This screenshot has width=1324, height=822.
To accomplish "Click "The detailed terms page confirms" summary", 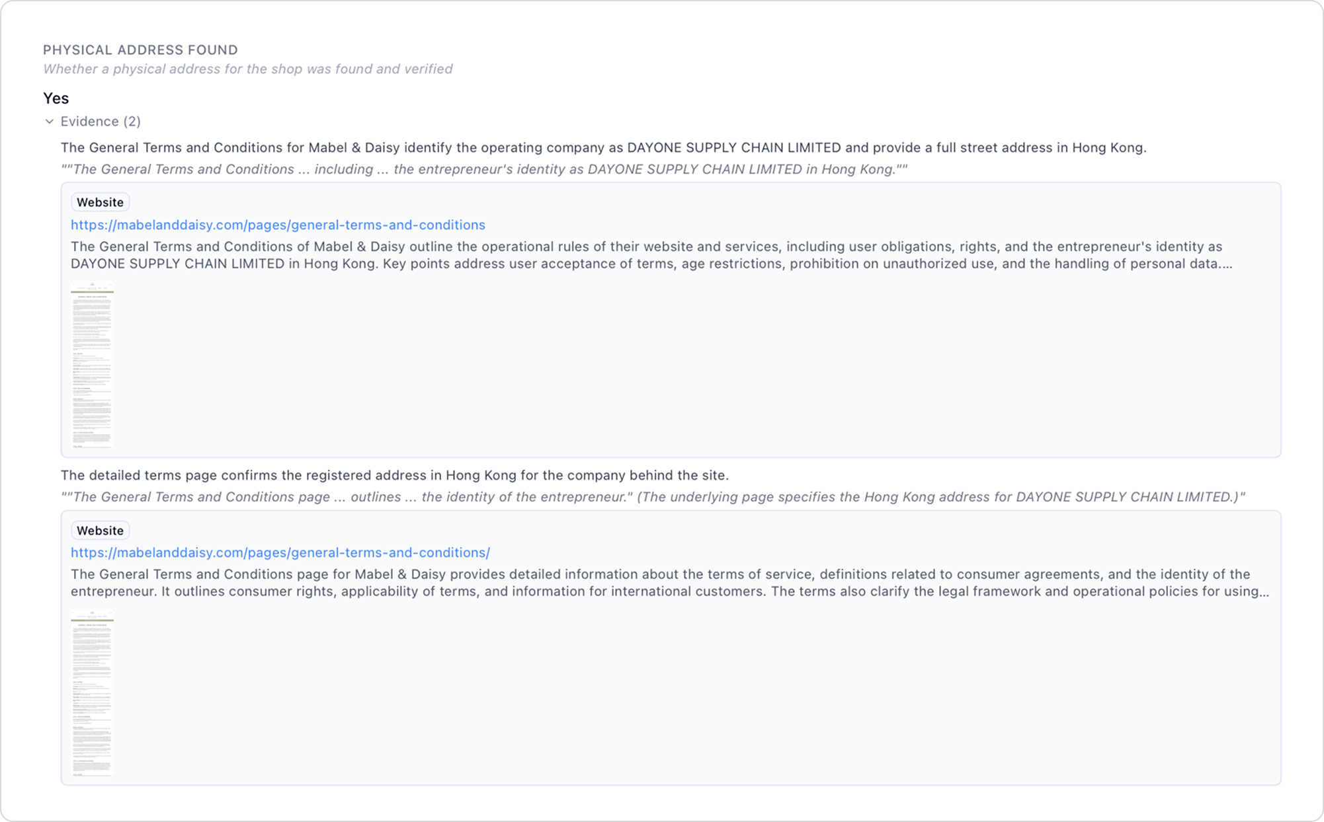I will [x=394, y=475].
